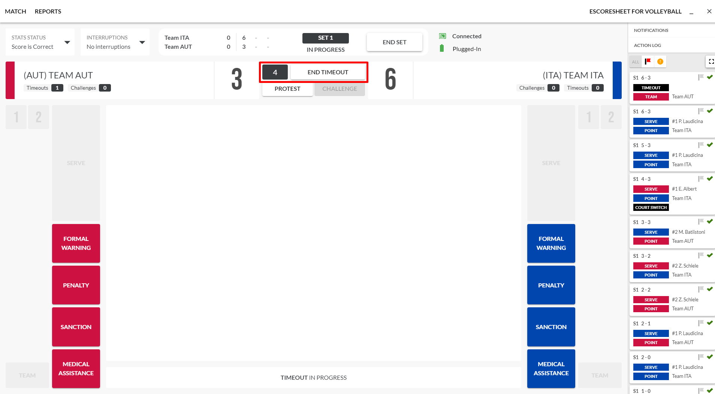Click the greyed CHALLENGE button
This screenshot has width=715, height=394.
pos(340,89)
